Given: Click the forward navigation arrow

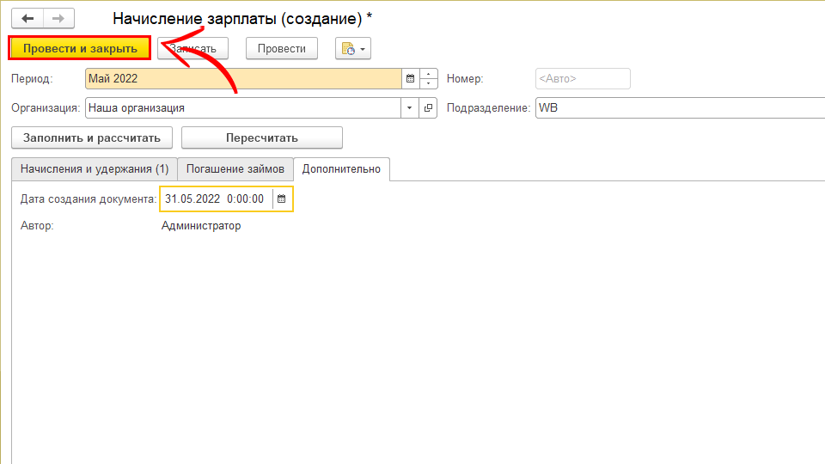Looking at the screenshot, I should tap(58, 18).
